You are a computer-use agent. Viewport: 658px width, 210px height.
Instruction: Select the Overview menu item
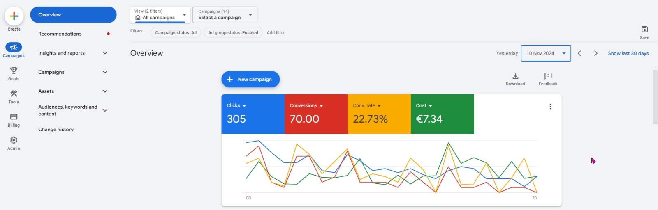[73, 15]
